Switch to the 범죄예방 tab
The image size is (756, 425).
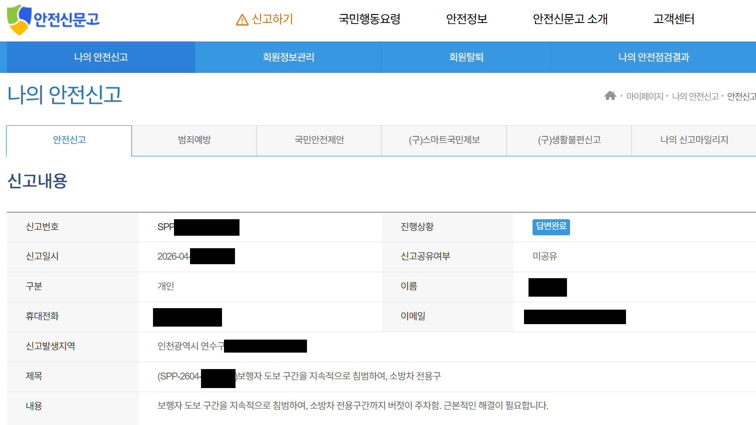[194, 140]
